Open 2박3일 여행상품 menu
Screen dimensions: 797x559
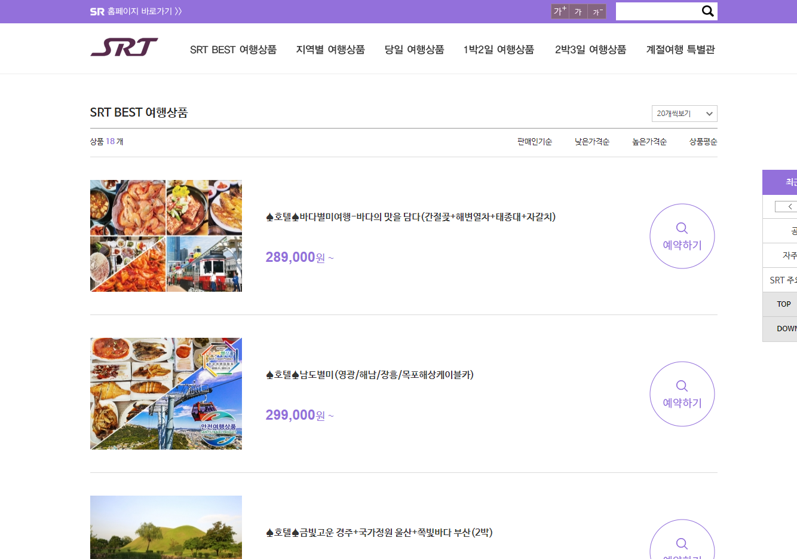(x=590, y=50)
